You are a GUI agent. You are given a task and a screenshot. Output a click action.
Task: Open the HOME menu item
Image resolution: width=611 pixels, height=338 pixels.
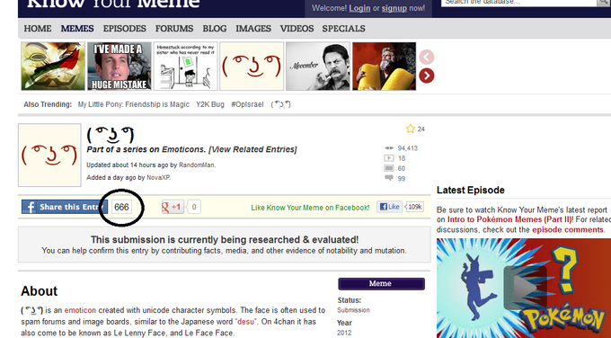38,29
